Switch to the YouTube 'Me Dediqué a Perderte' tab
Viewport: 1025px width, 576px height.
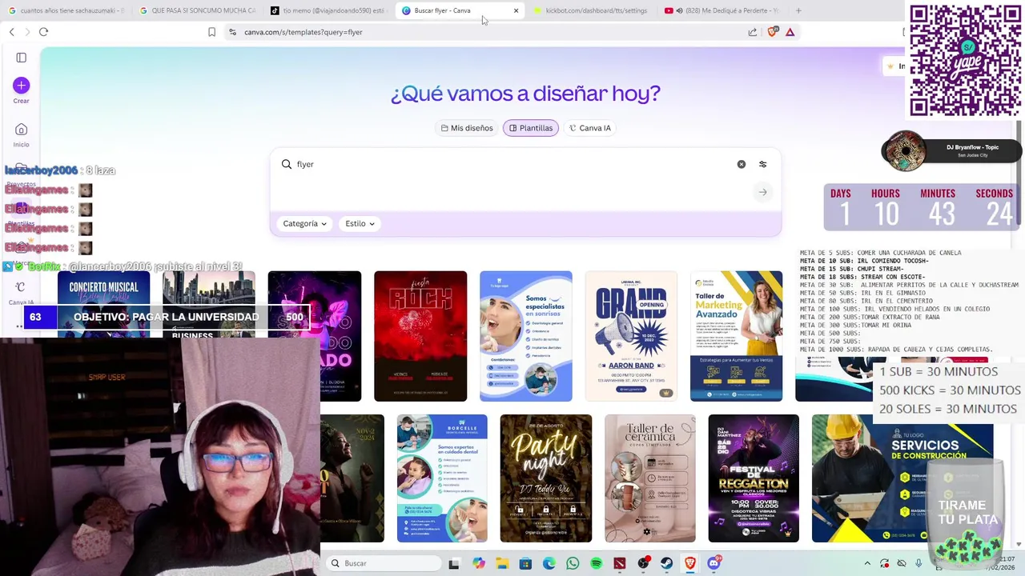pos(722,10)
